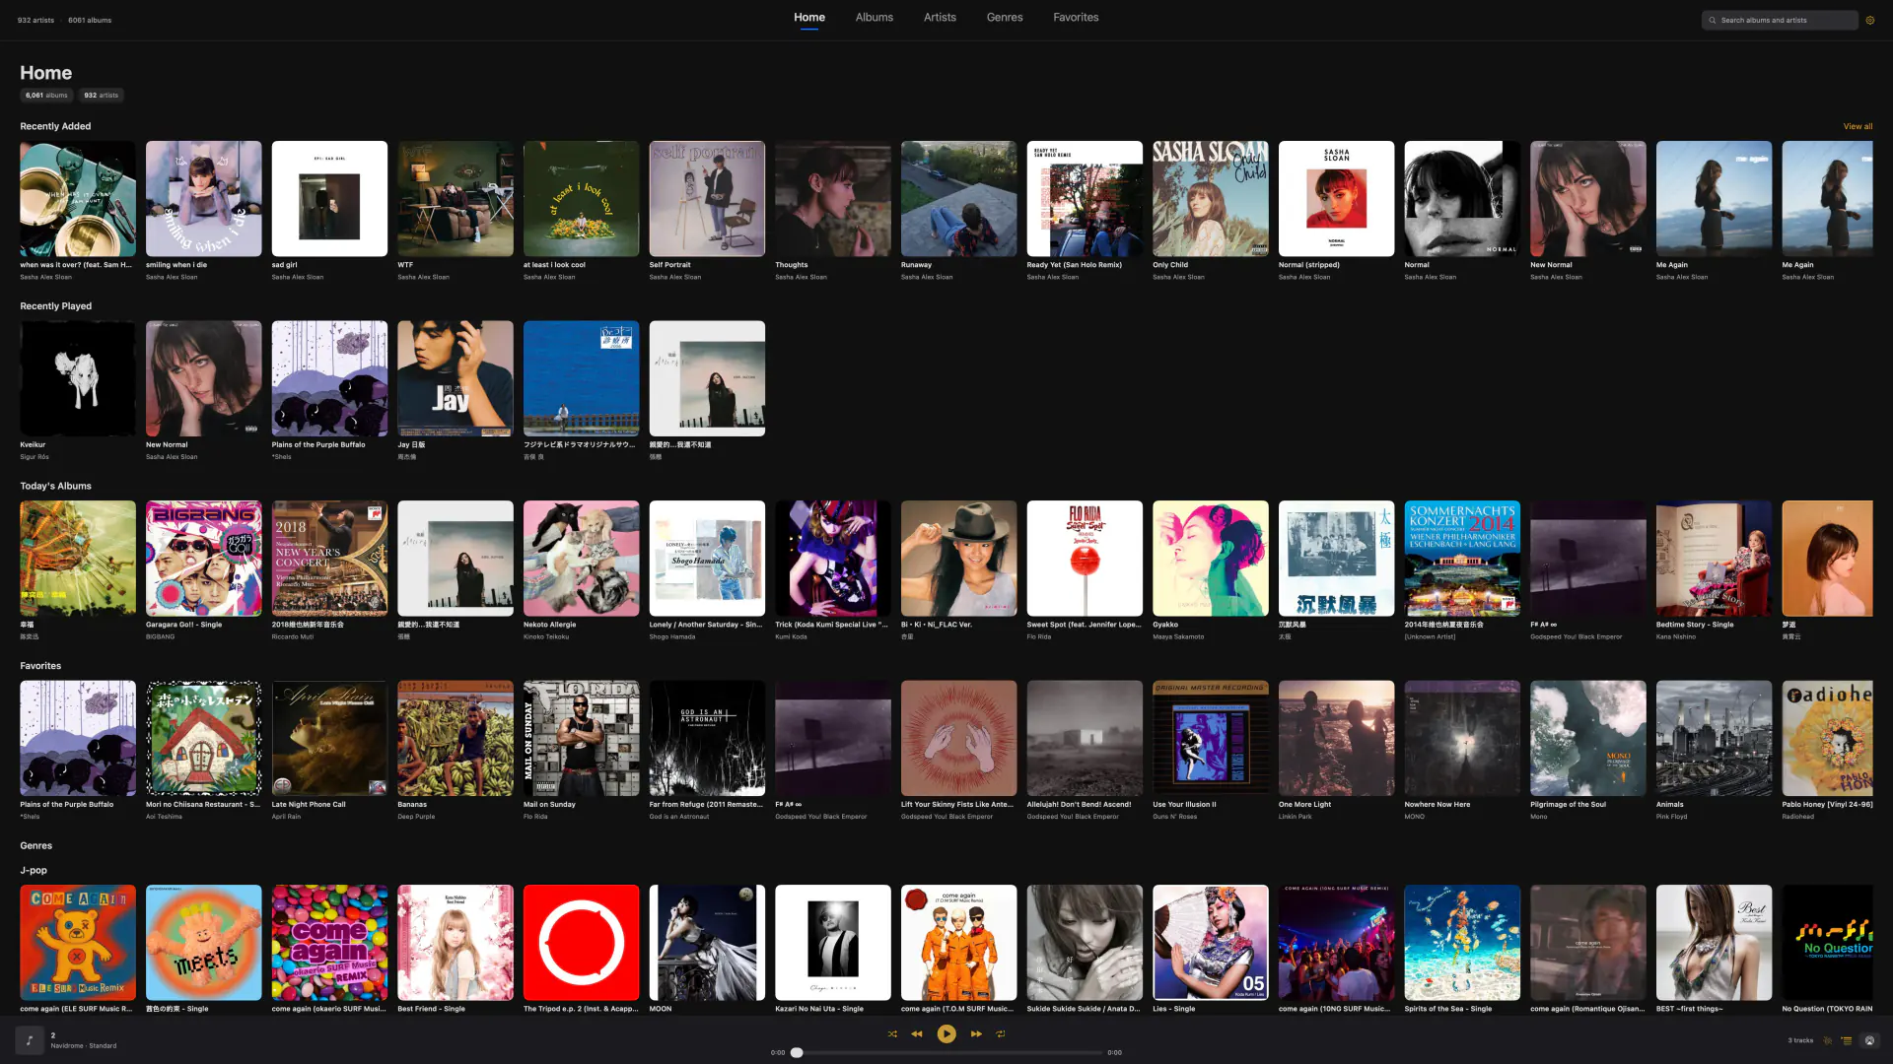The width and height of the screenshot is (1893, 1064).
Task: Open the Runaway album cover
Action: point(959,199)
